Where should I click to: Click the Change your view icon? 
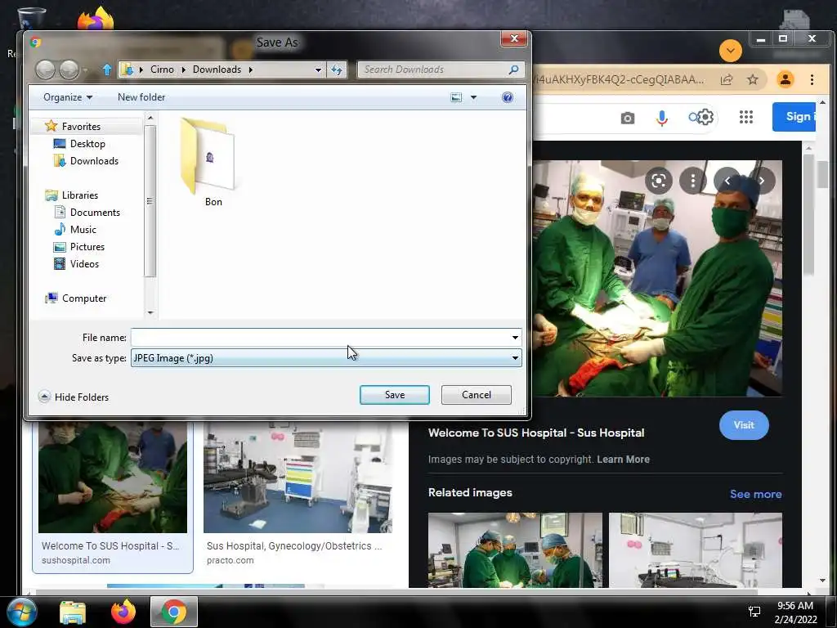pos(456,97)
